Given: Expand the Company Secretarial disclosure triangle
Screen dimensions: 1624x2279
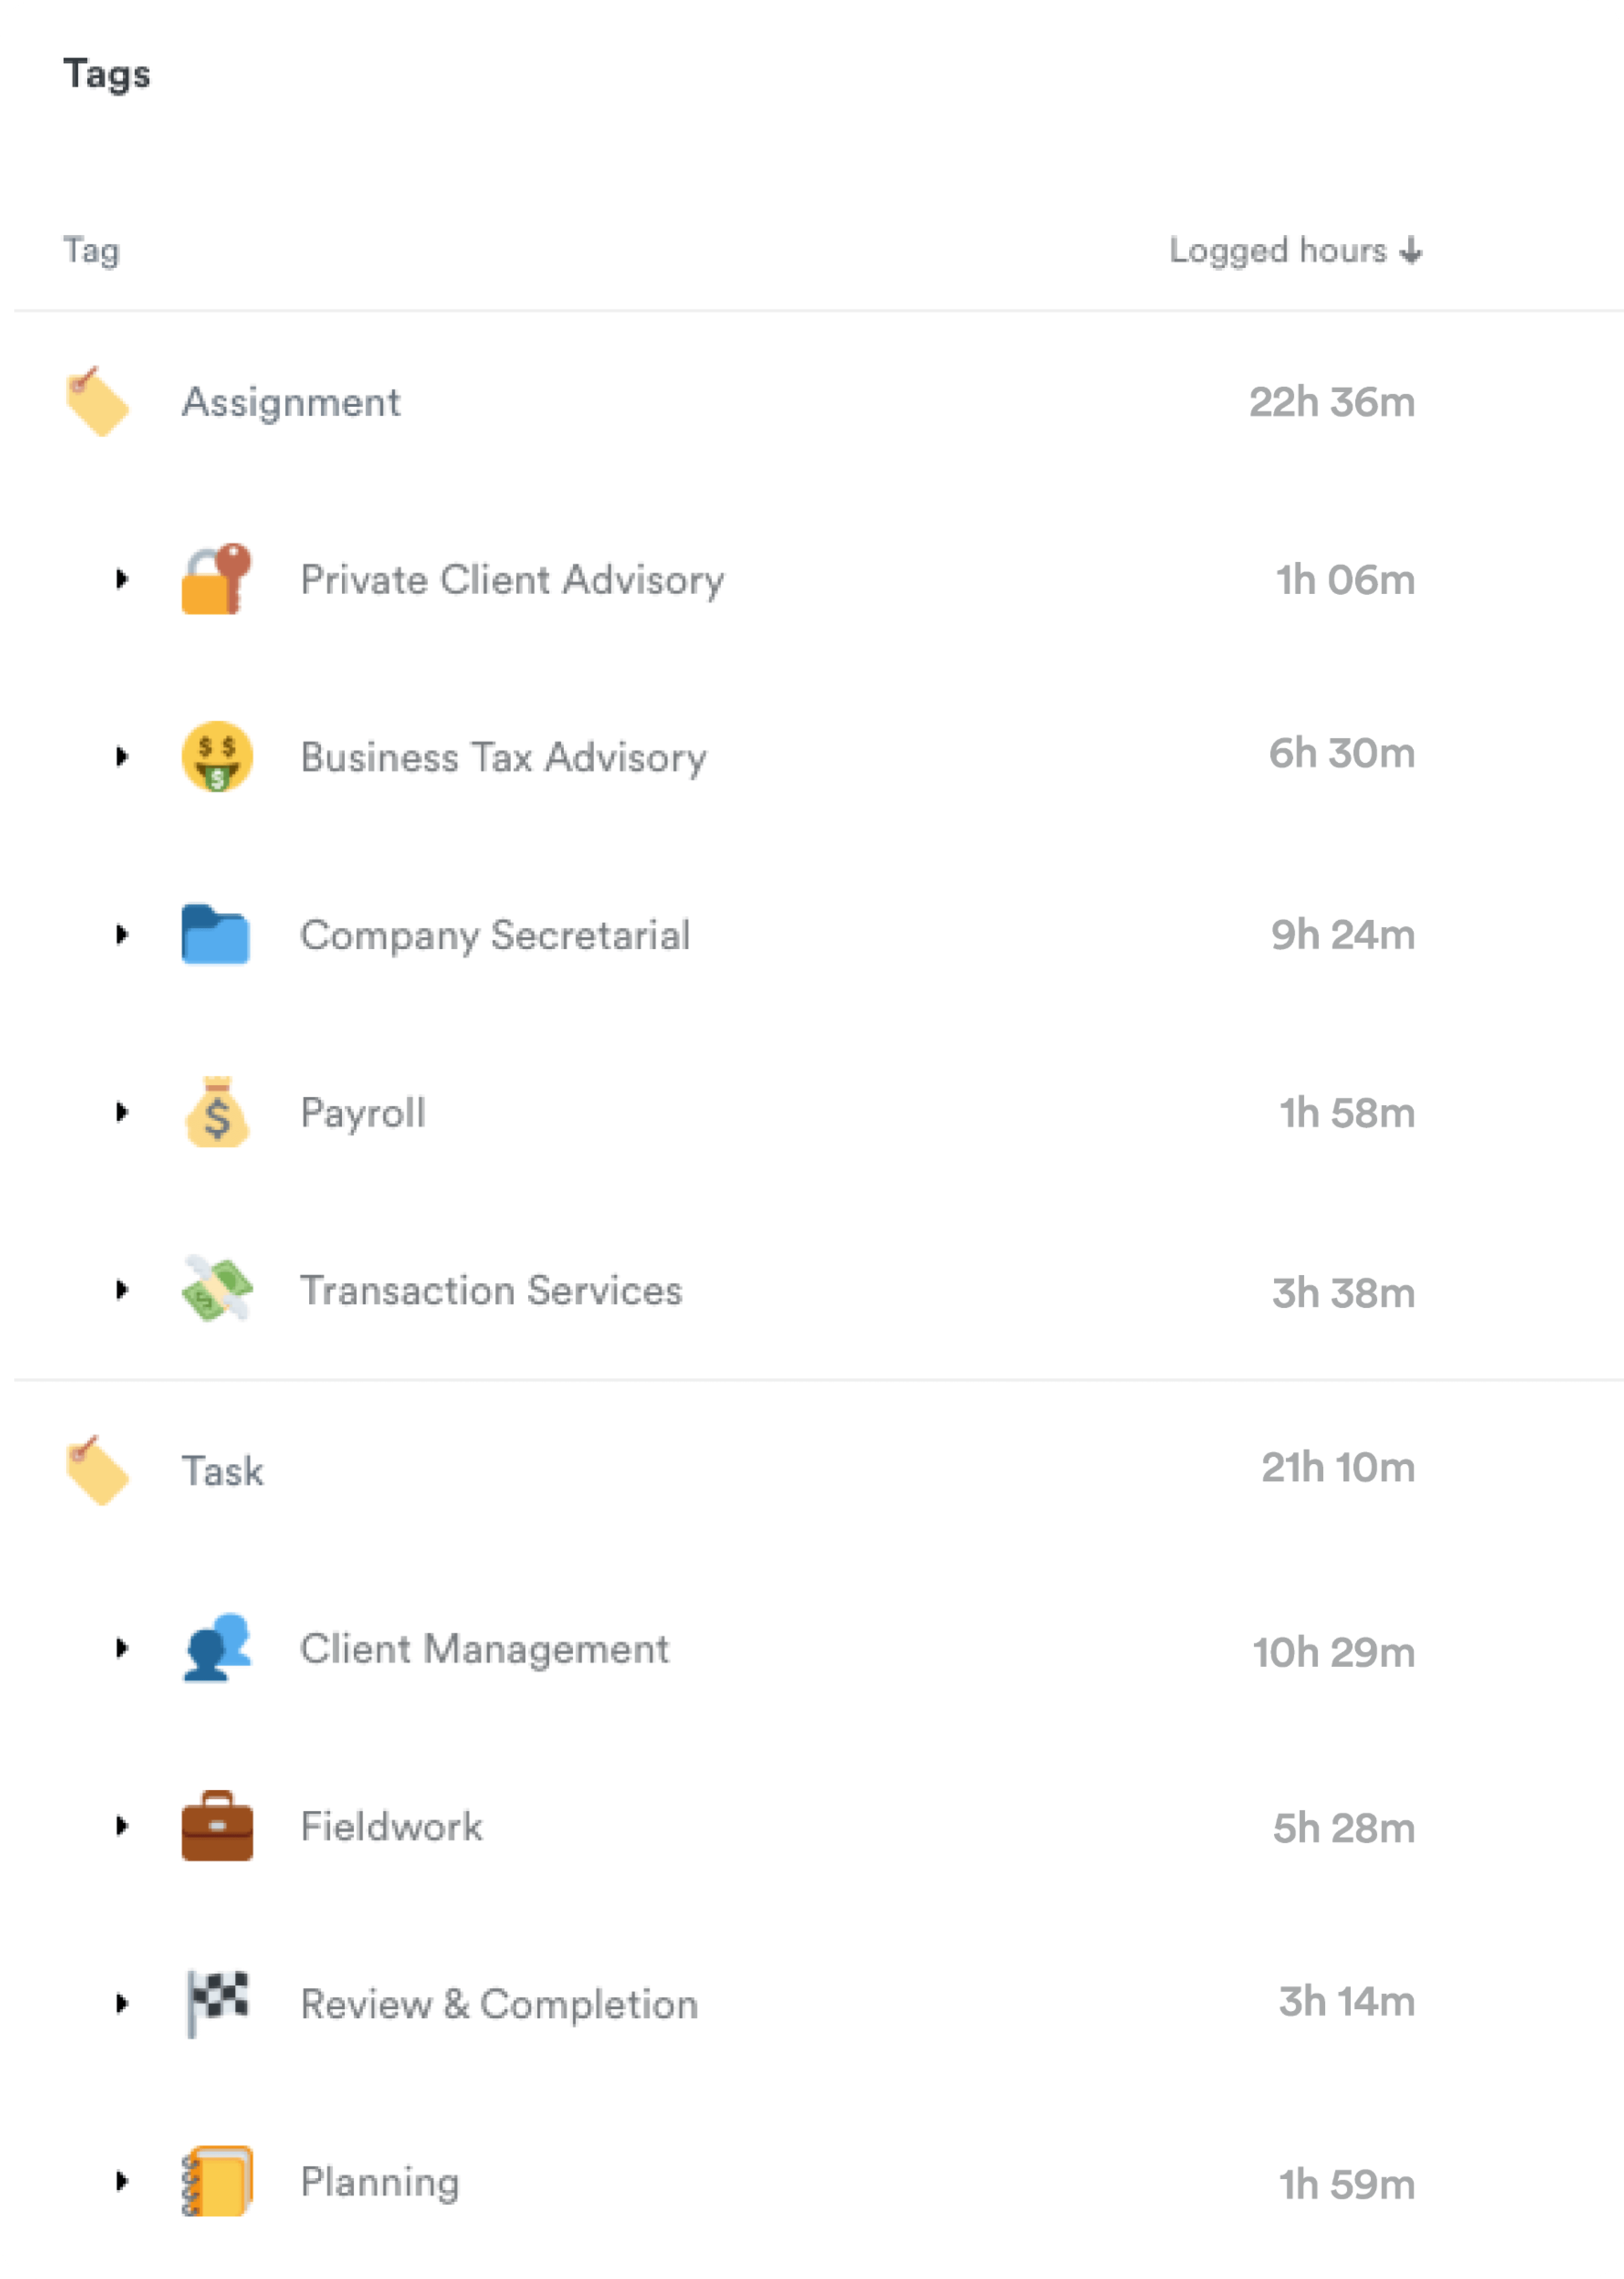Looking at the screenshot, I should [122, 934].
